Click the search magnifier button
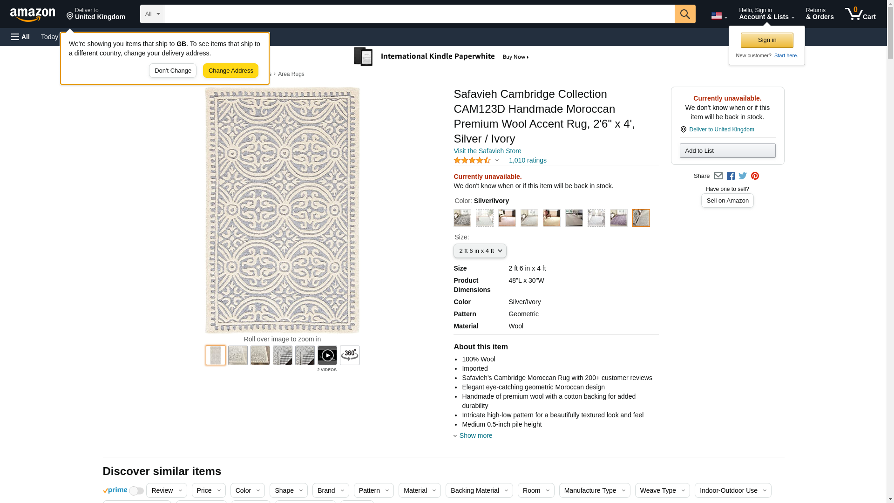 (x=684, y=14)
